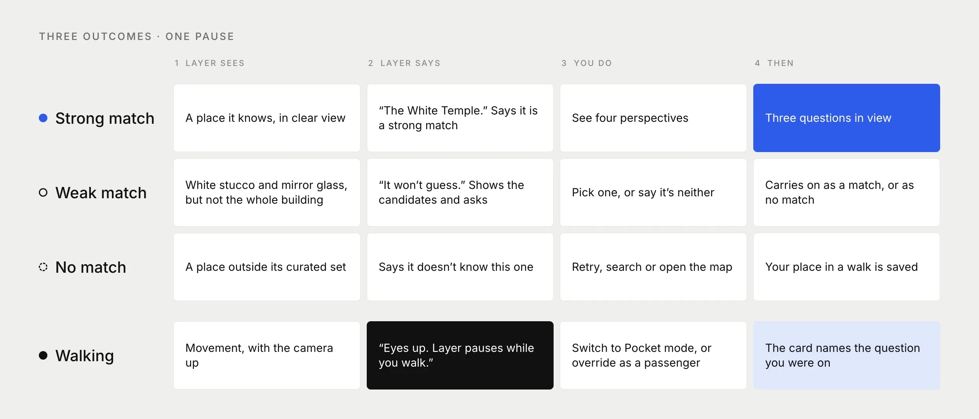This screenshot has height=419, width=979.
Task: Select the Walking row label
Action: point(85,356)
